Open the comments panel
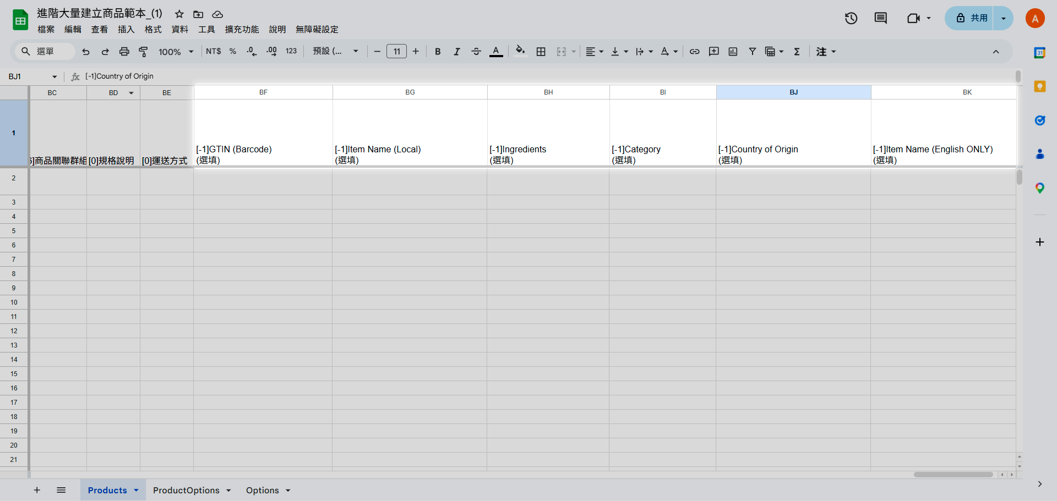1057x501 pixels. [x=881, y=18]
